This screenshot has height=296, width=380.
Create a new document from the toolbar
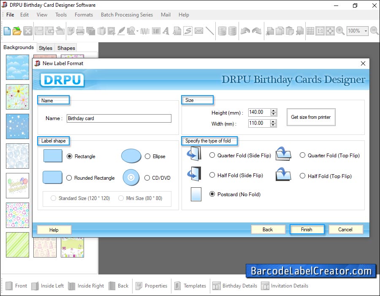coord(7,31)
